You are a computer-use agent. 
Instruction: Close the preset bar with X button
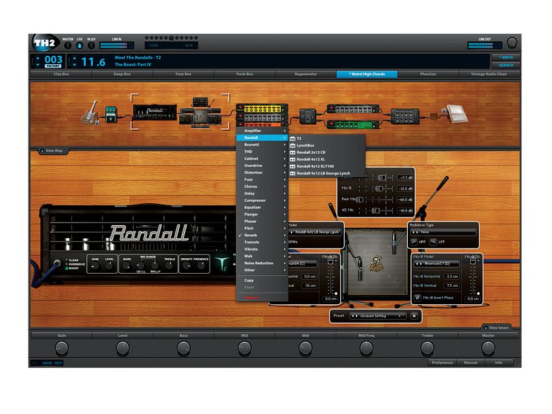click(414, 316)
